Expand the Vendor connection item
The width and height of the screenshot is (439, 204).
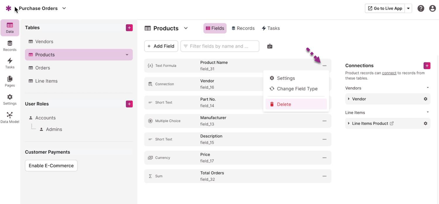[349, 99]
